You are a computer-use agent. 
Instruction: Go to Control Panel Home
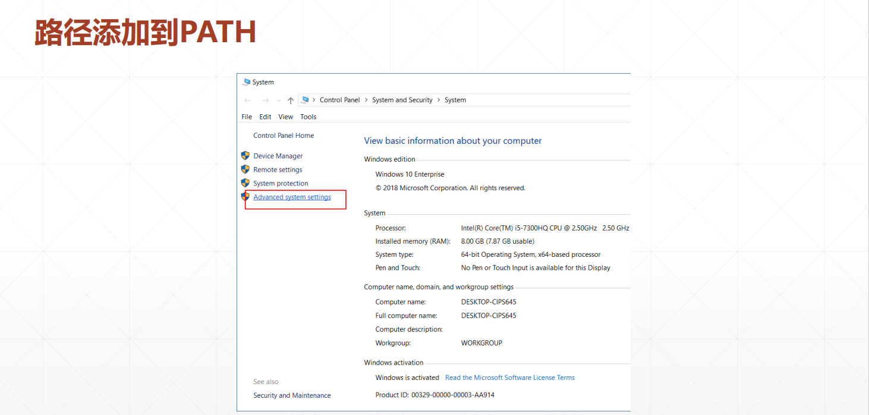pyautogui.click(x=284, y=136)
